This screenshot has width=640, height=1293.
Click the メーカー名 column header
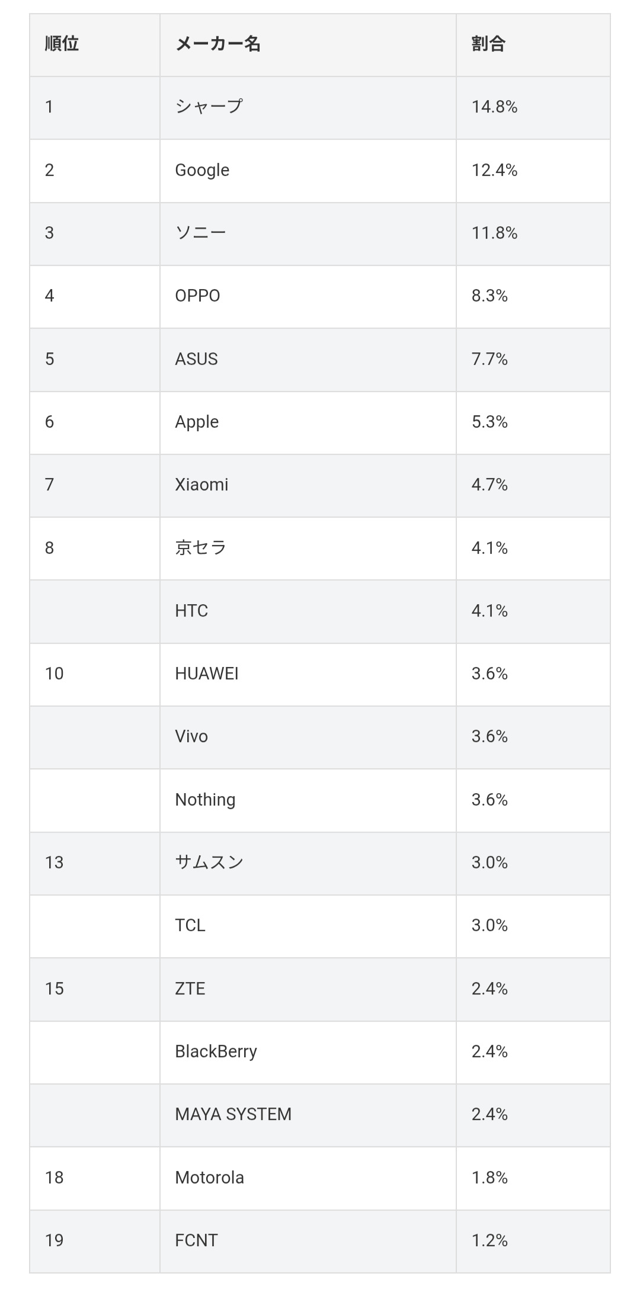pos(217,44)
